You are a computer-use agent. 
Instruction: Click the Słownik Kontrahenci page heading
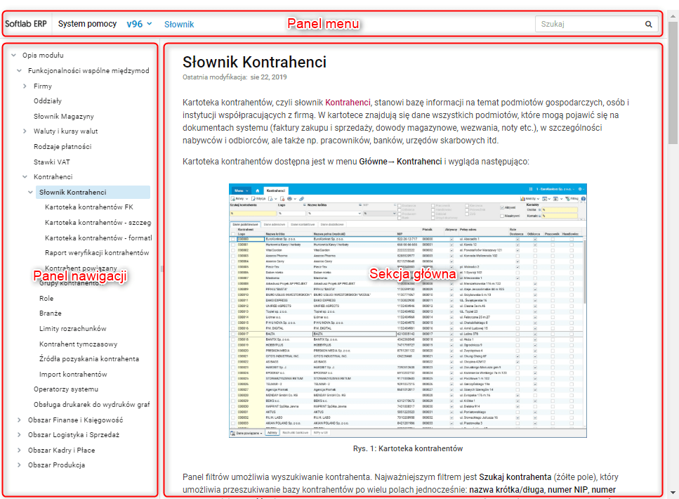(254, 62)
